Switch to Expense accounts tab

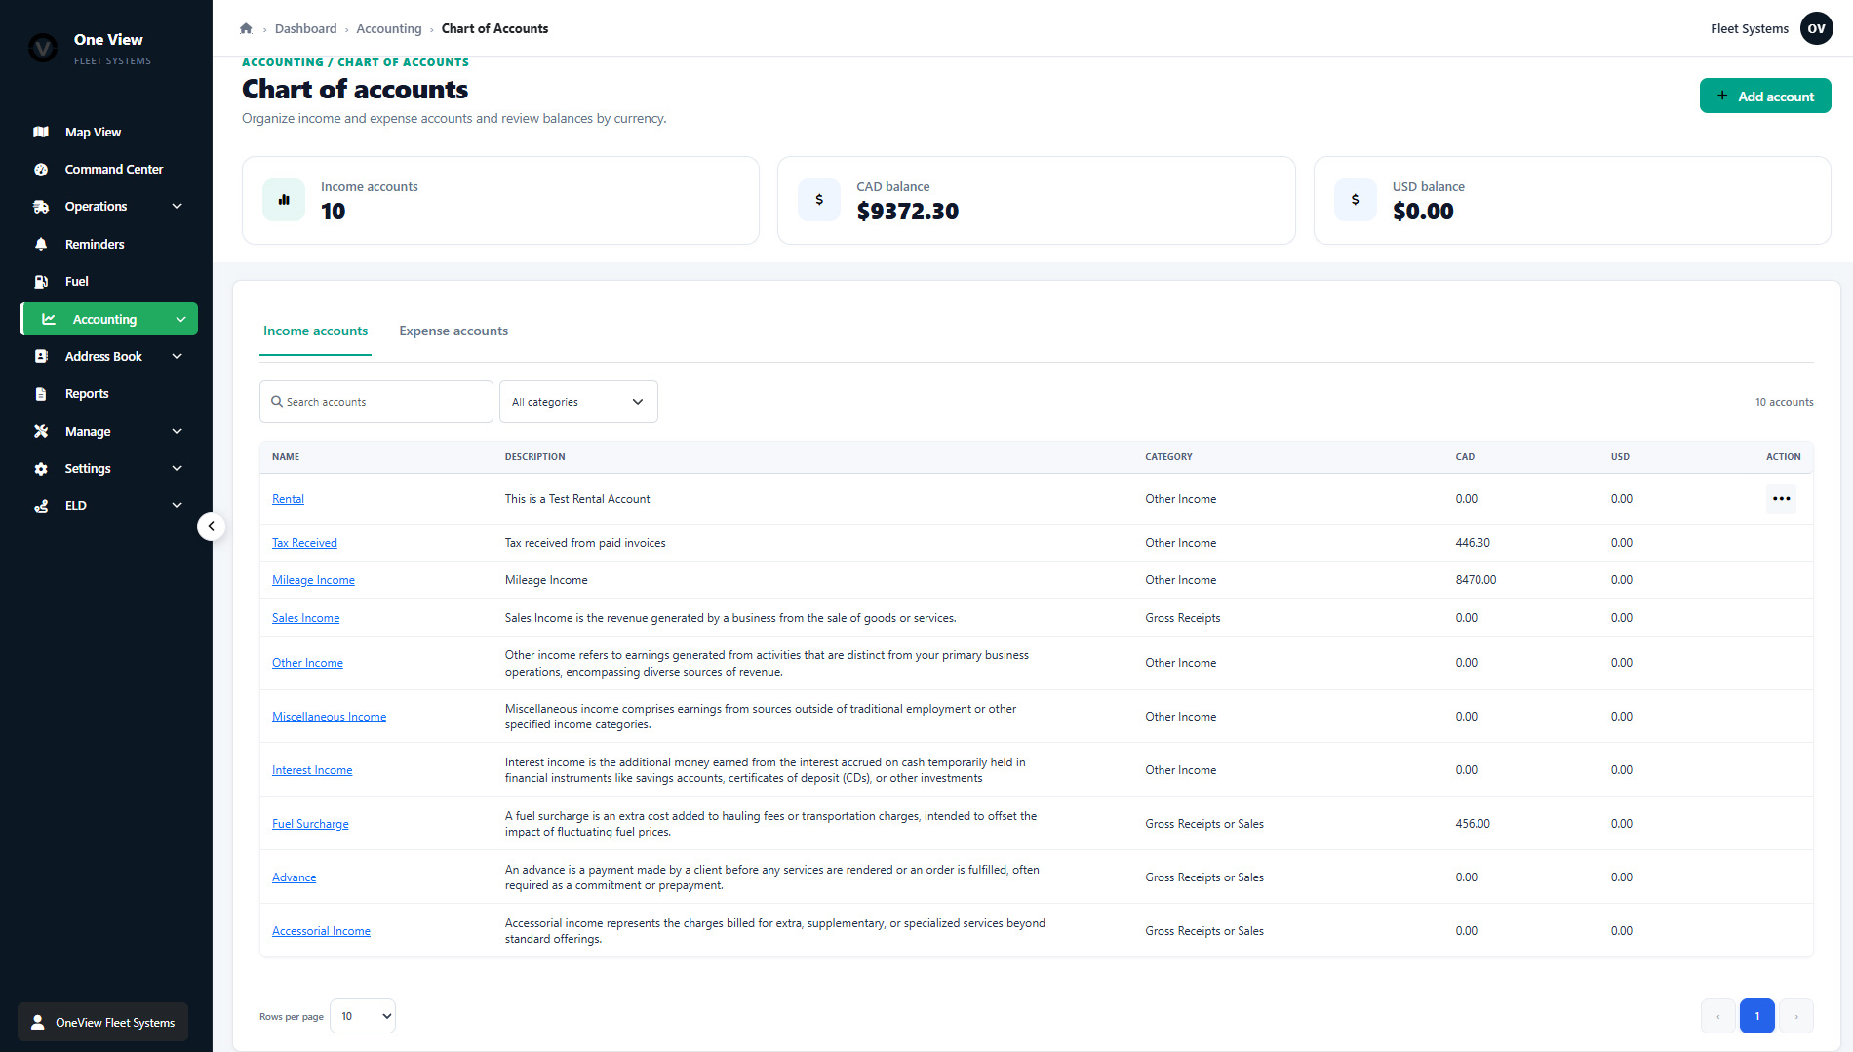click(453, 331)
